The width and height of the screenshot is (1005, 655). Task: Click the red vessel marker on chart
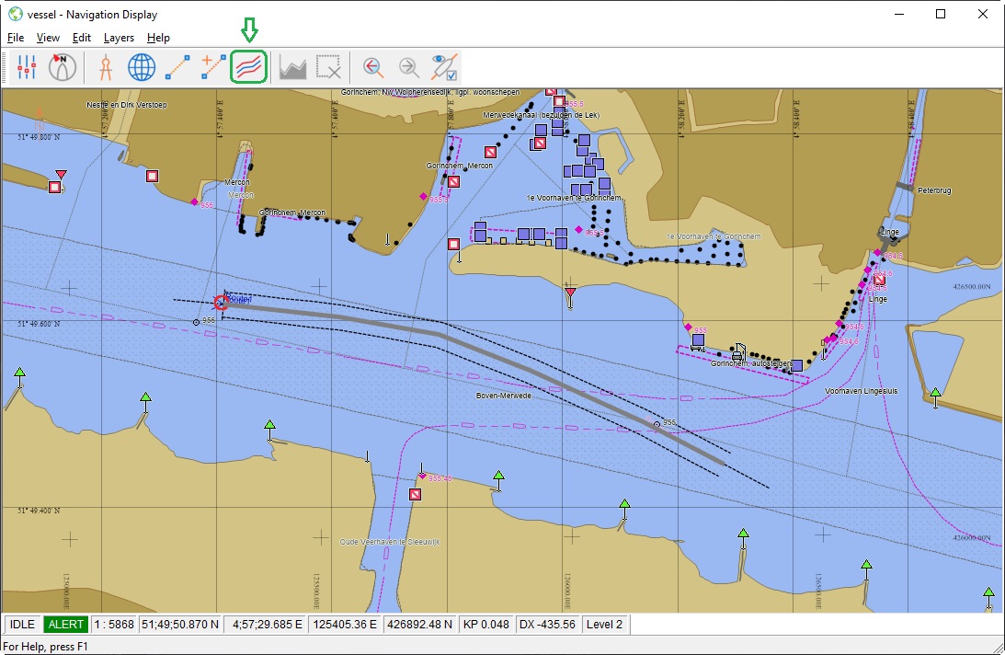[221, 303]
